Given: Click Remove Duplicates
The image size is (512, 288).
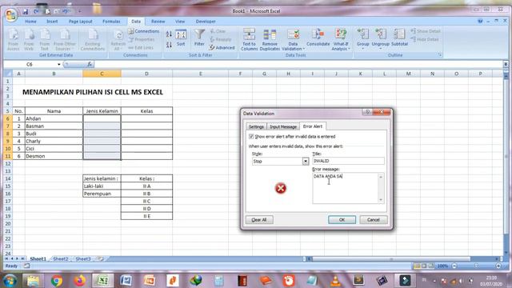Looking at the screenshot, I should tap(270, 39).
